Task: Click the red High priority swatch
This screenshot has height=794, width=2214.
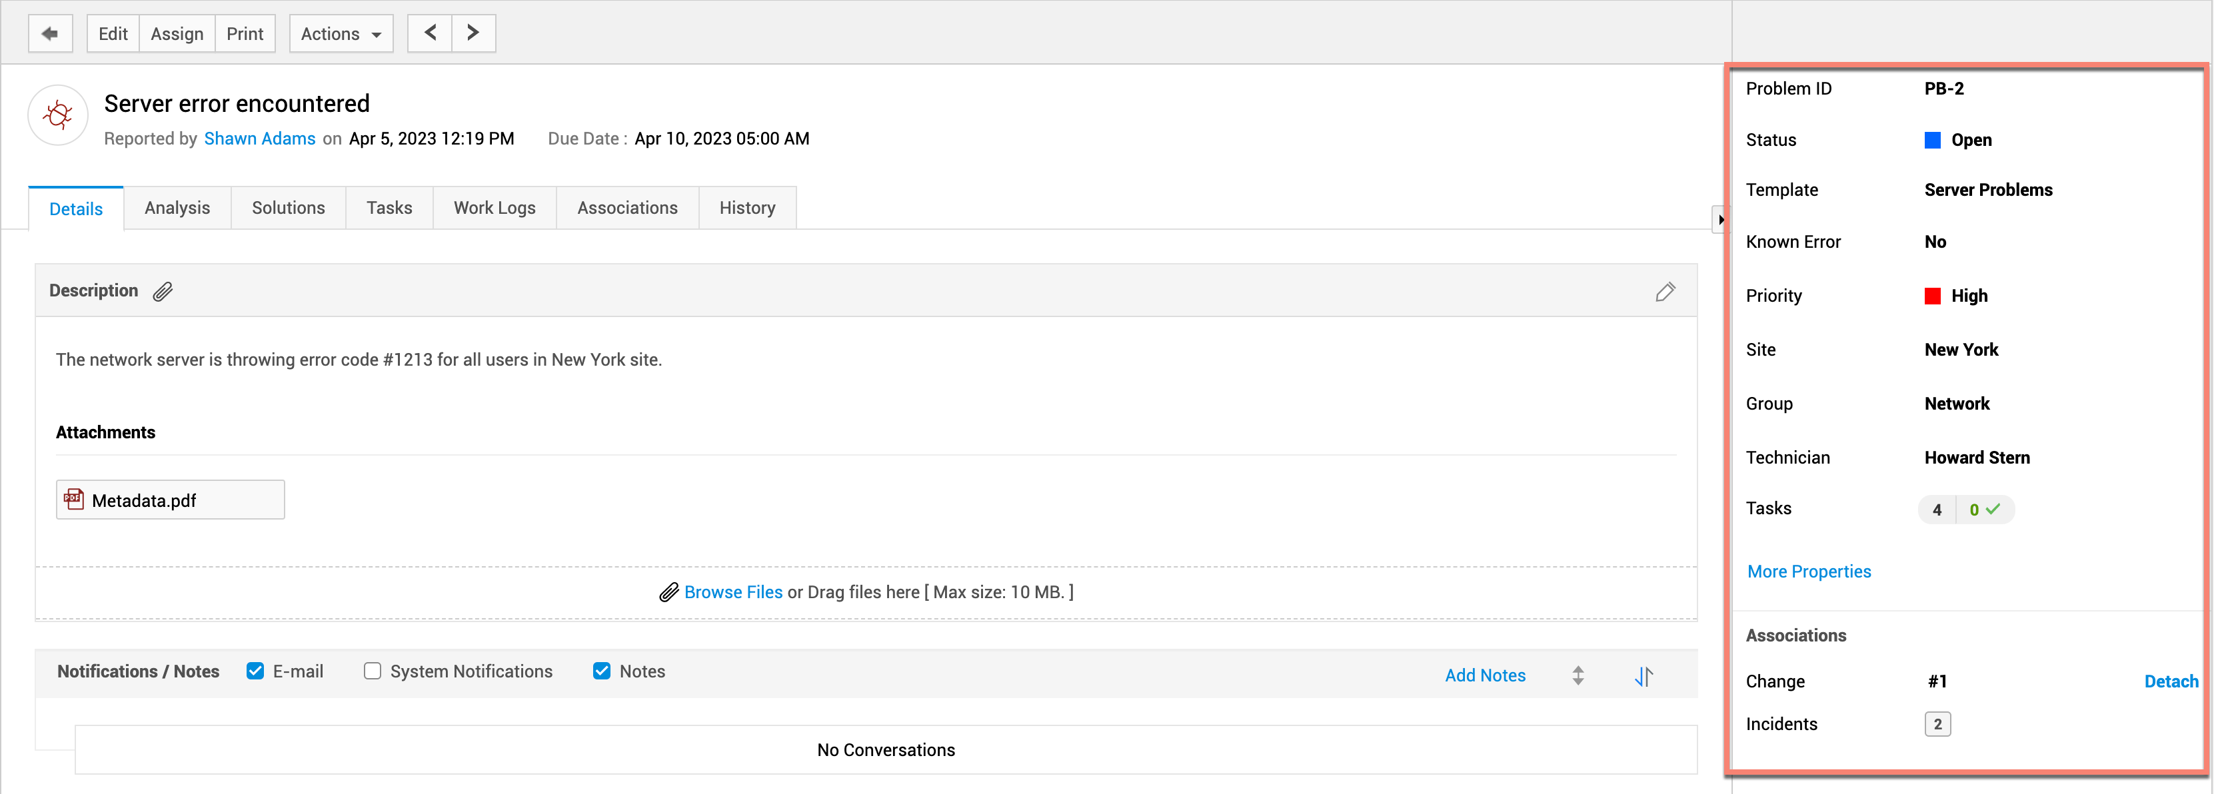Action: (x=1932, y=296)
